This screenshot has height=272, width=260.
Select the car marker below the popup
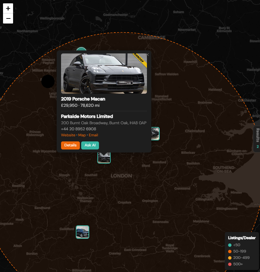(x=104, y=157)
